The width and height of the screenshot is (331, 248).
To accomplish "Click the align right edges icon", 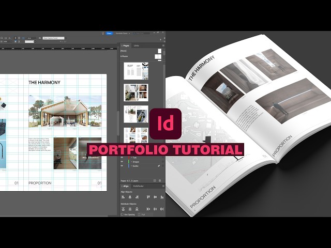I will [x=137, y=197].
